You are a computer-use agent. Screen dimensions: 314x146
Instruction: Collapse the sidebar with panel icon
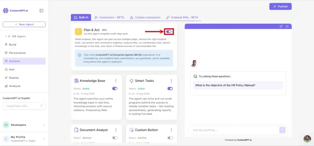[41, 10]
